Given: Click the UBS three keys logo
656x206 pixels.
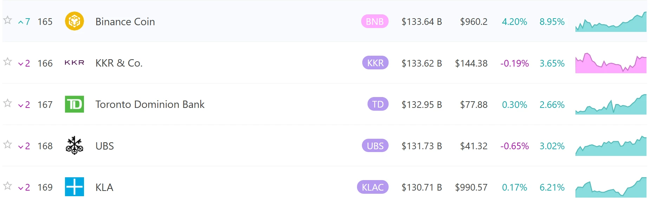Looking at the screenshot, I should (x=74, y=145).
